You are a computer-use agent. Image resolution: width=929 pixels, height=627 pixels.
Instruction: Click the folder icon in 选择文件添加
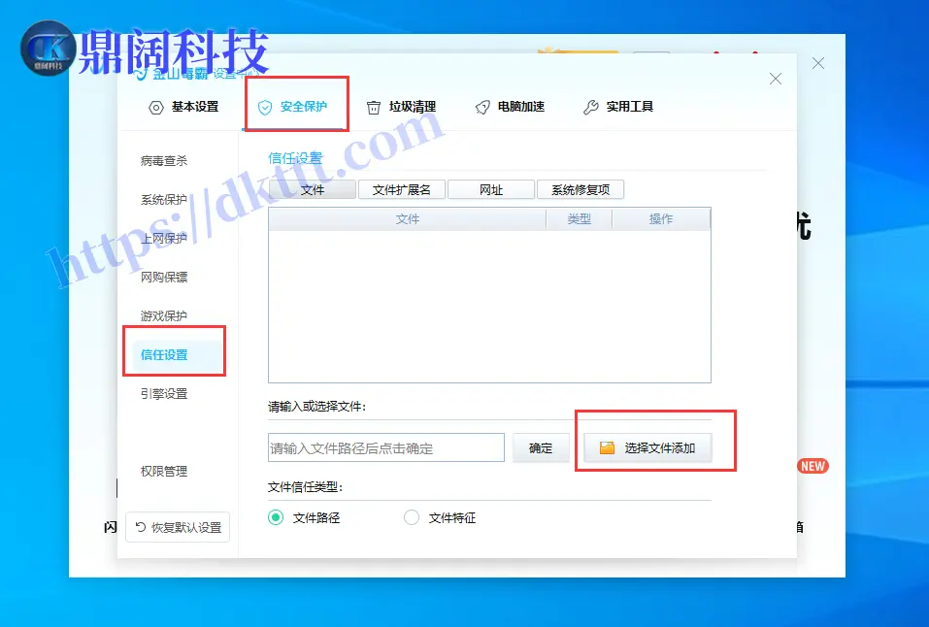point(607,448)
